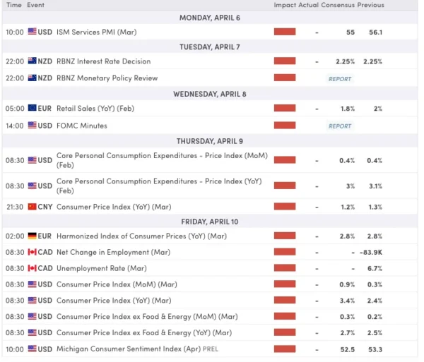Click the China flag beside Consumer Price Index (YoY)
Viewport: 424px width, 362px height.
point(33,206)
